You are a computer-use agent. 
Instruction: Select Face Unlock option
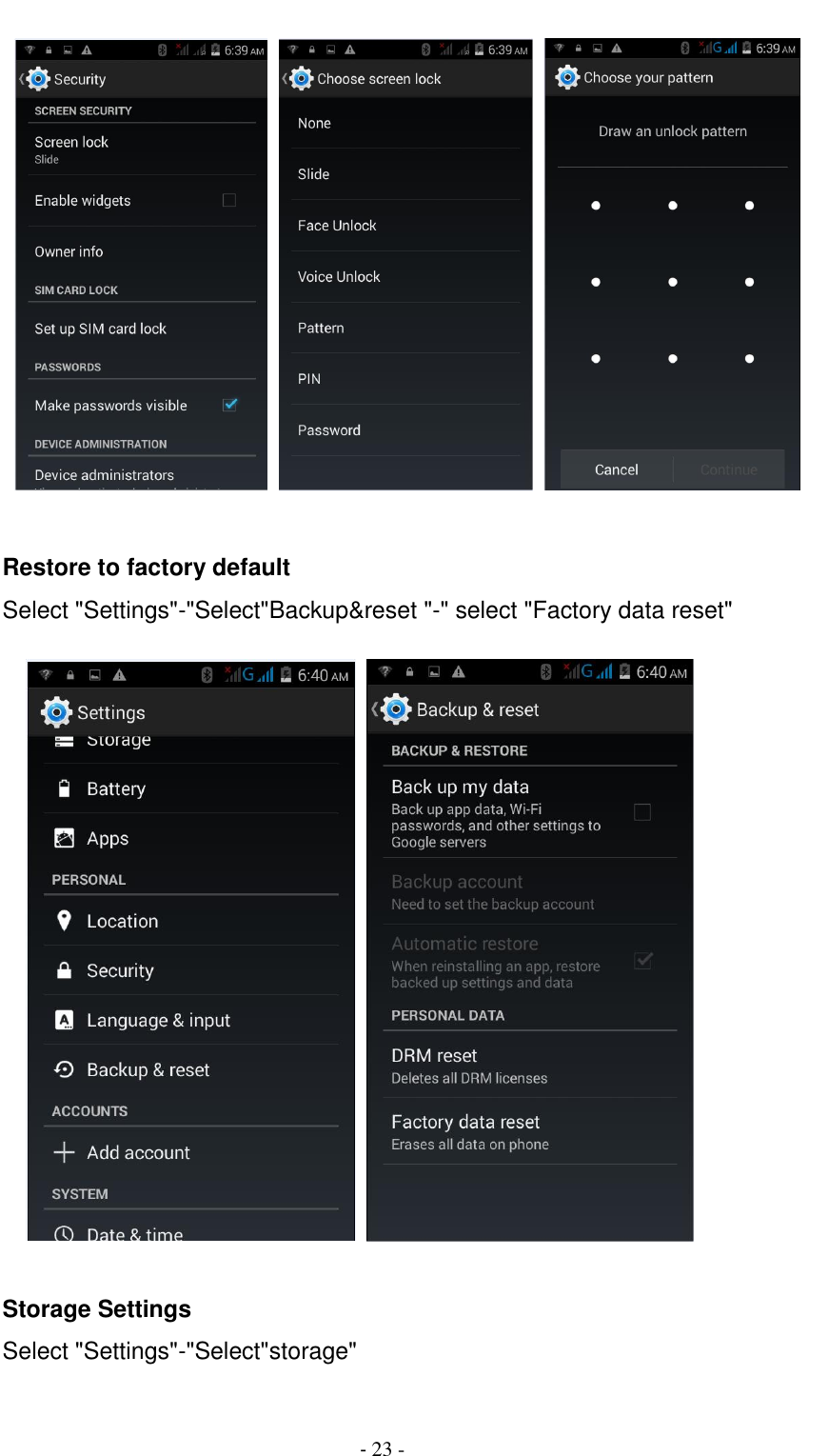[x=337, y=226]
